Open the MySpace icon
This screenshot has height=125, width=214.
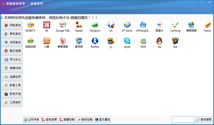click(x=95, y=25)
